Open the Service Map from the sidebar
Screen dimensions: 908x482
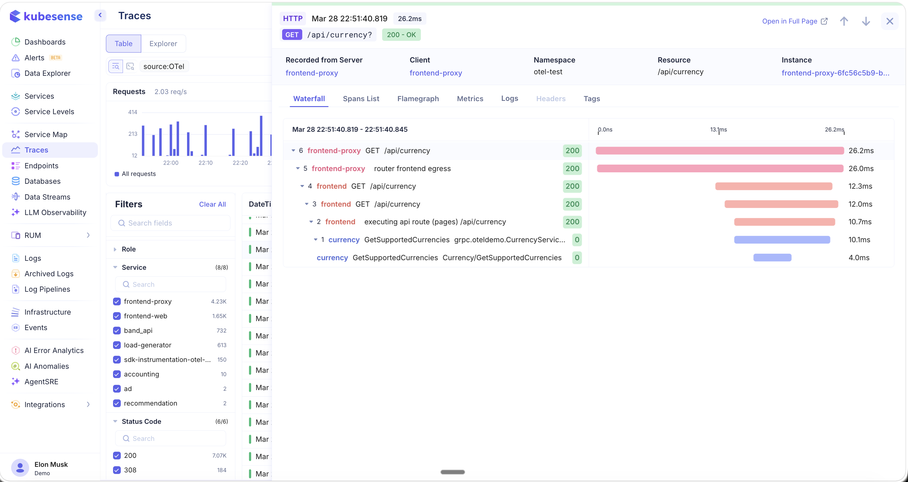[46, 135]
